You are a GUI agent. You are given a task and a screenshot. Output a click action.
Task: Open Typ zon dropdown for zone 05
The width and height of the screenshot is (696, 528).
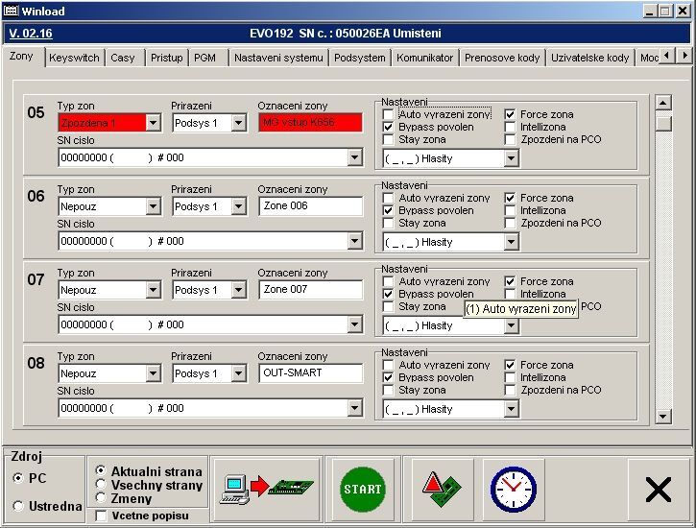(153, 123)
